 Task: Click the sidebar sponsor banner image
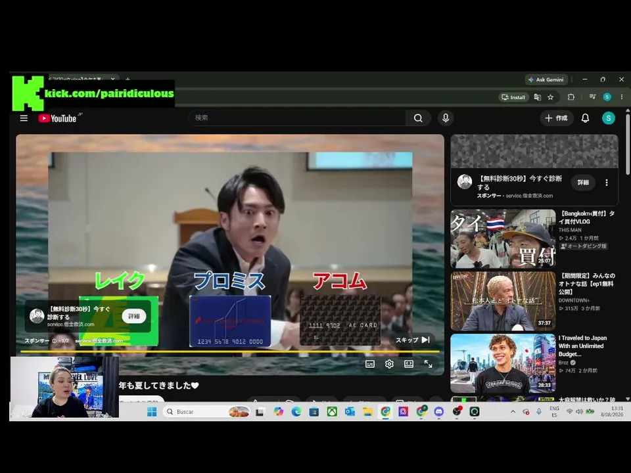(534, 151)
